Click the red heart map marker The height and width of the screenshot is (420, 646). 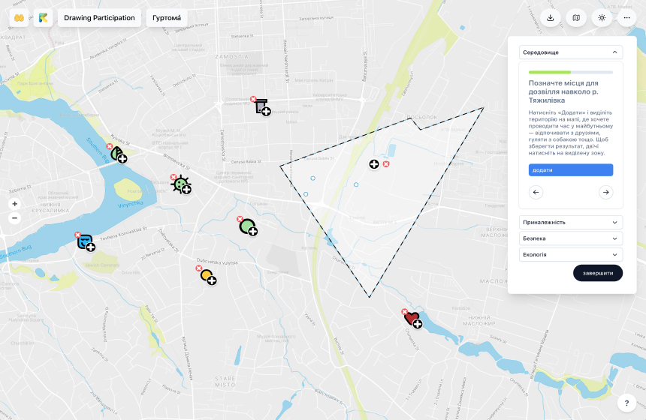tap(412, 319)
